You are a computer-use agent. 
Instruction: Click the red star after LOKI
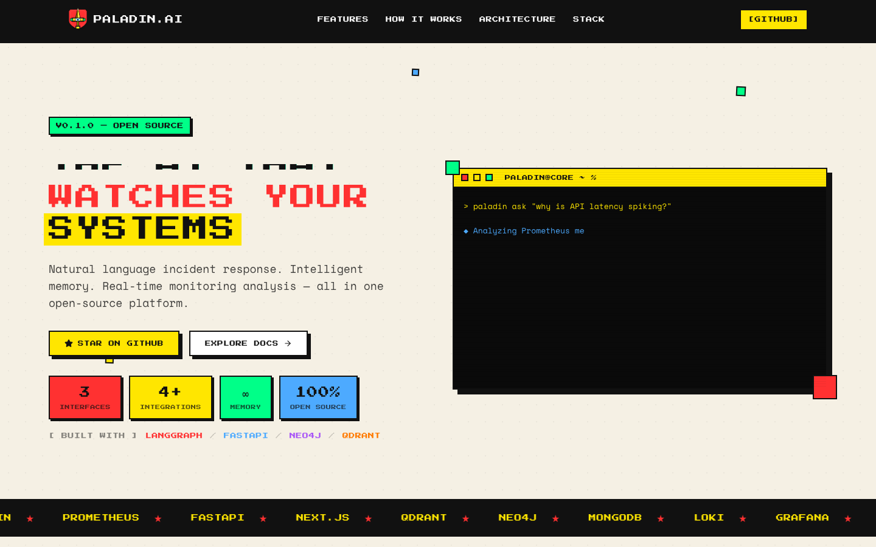pos(743,518)
